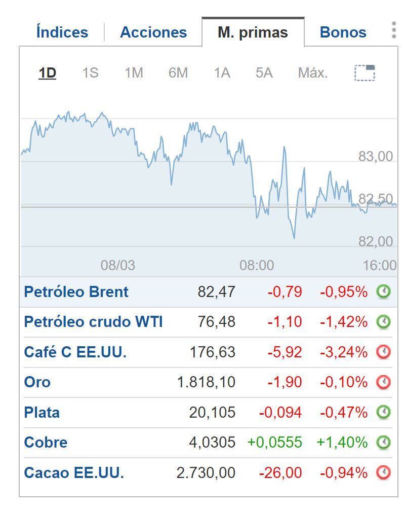406x514 pixels.
Task: Toggle the 6M timeframe view
Action: point(177,72)
